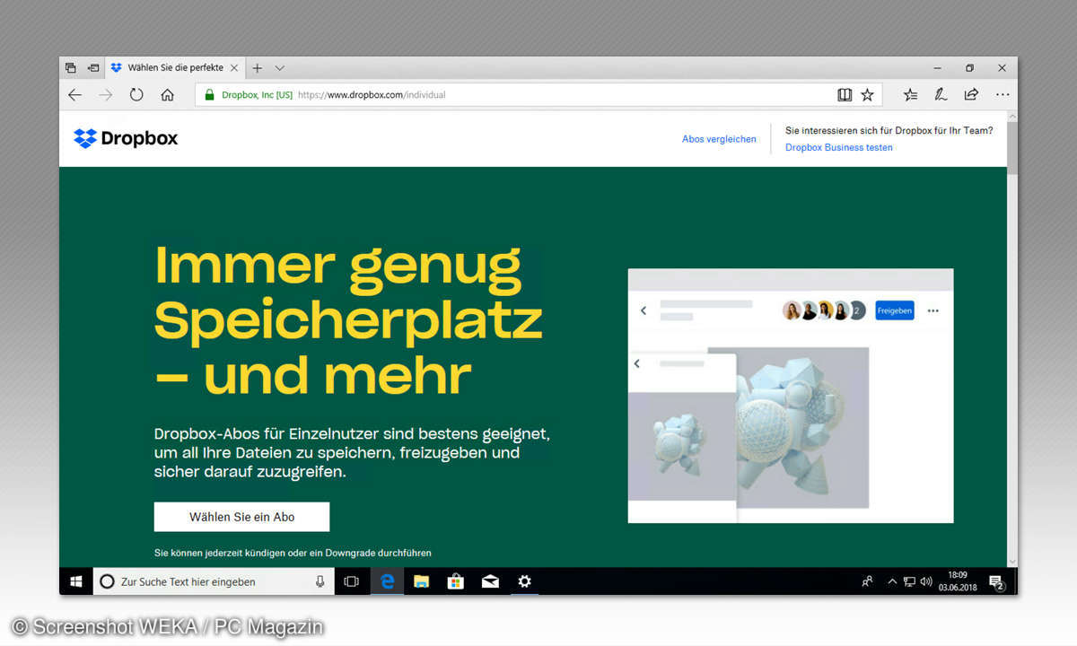Click the People icon in system tray

pyautogui.click(x=867, y=581)
